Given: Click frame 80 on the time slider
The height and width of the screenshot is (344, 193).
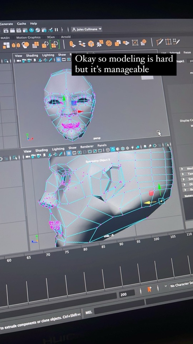Looking at the screenshot, I should [x=85, y=249].
